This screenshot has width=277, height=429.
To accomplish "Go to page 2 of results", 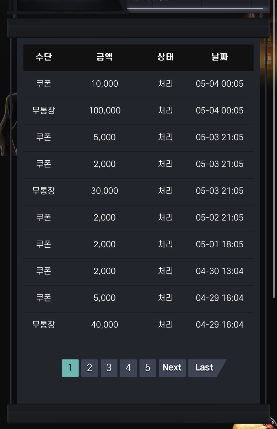I will (x=90, y=368).
